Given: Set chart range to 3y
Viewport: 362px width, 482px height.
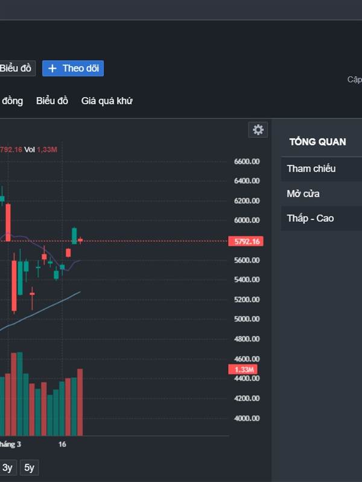Looking at the screenshot, I should coord(7,468).
